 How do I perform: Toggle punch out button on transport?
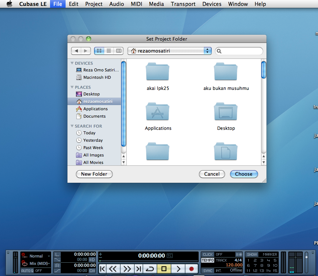click(57, 270)
